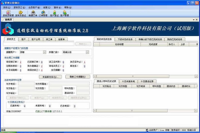Open the 帮助 menu
Screen dimensions: 200x133
(x=68, y=8)
